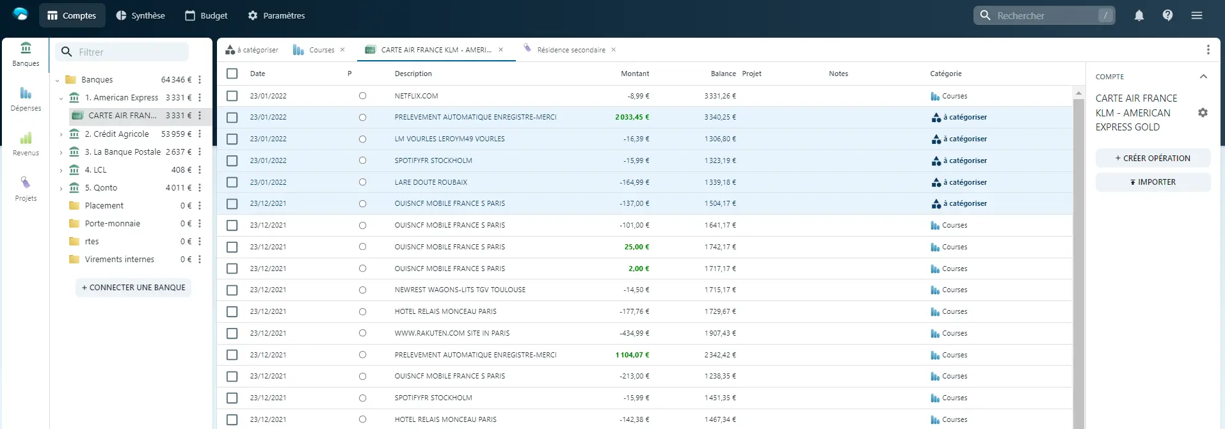
Task: Toggle the select-all checkbox in header
Action: tap(232, 74)
